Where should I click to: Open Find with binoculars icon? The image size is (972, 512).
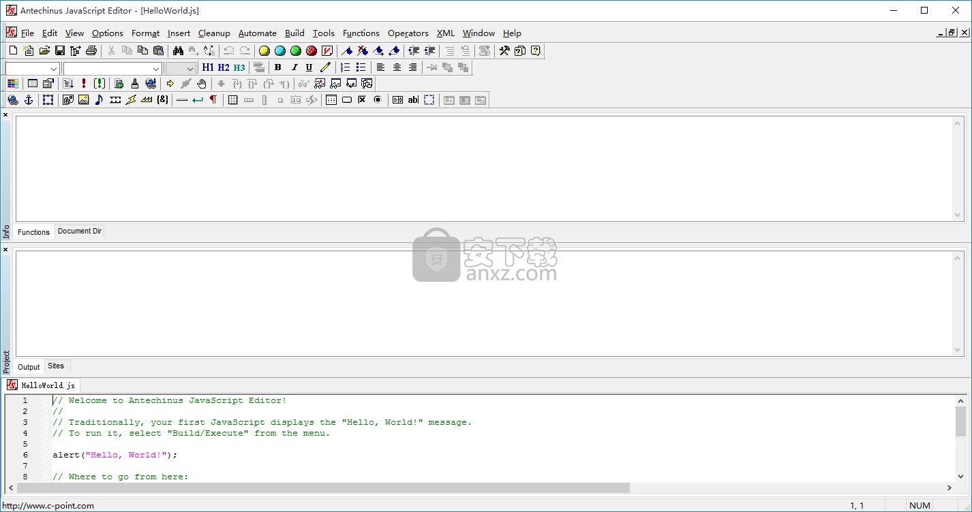click(x=178, y=50)
